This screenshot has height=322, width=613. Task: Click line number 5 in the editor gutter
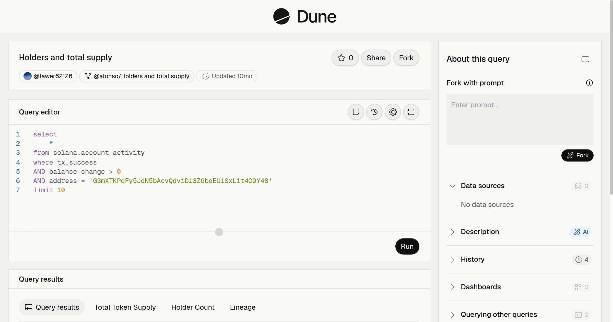[18, 171]
